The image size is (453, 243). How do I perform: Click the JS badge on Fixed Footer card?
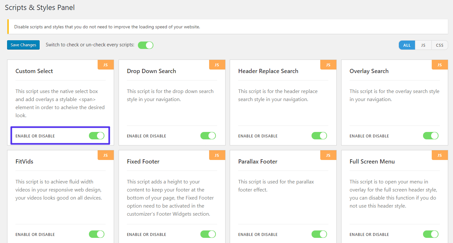(217, 155)
